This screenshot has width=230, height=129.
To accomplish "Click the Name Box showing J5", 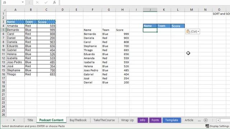I will 11,3.
